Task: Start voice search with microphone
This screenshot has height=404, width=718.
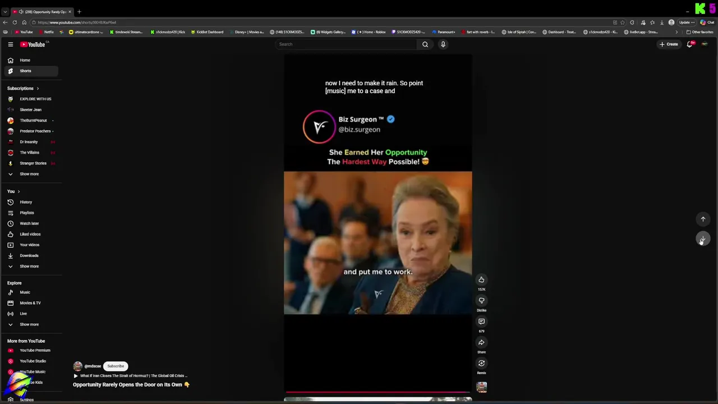Action: (x=443, y=44)
